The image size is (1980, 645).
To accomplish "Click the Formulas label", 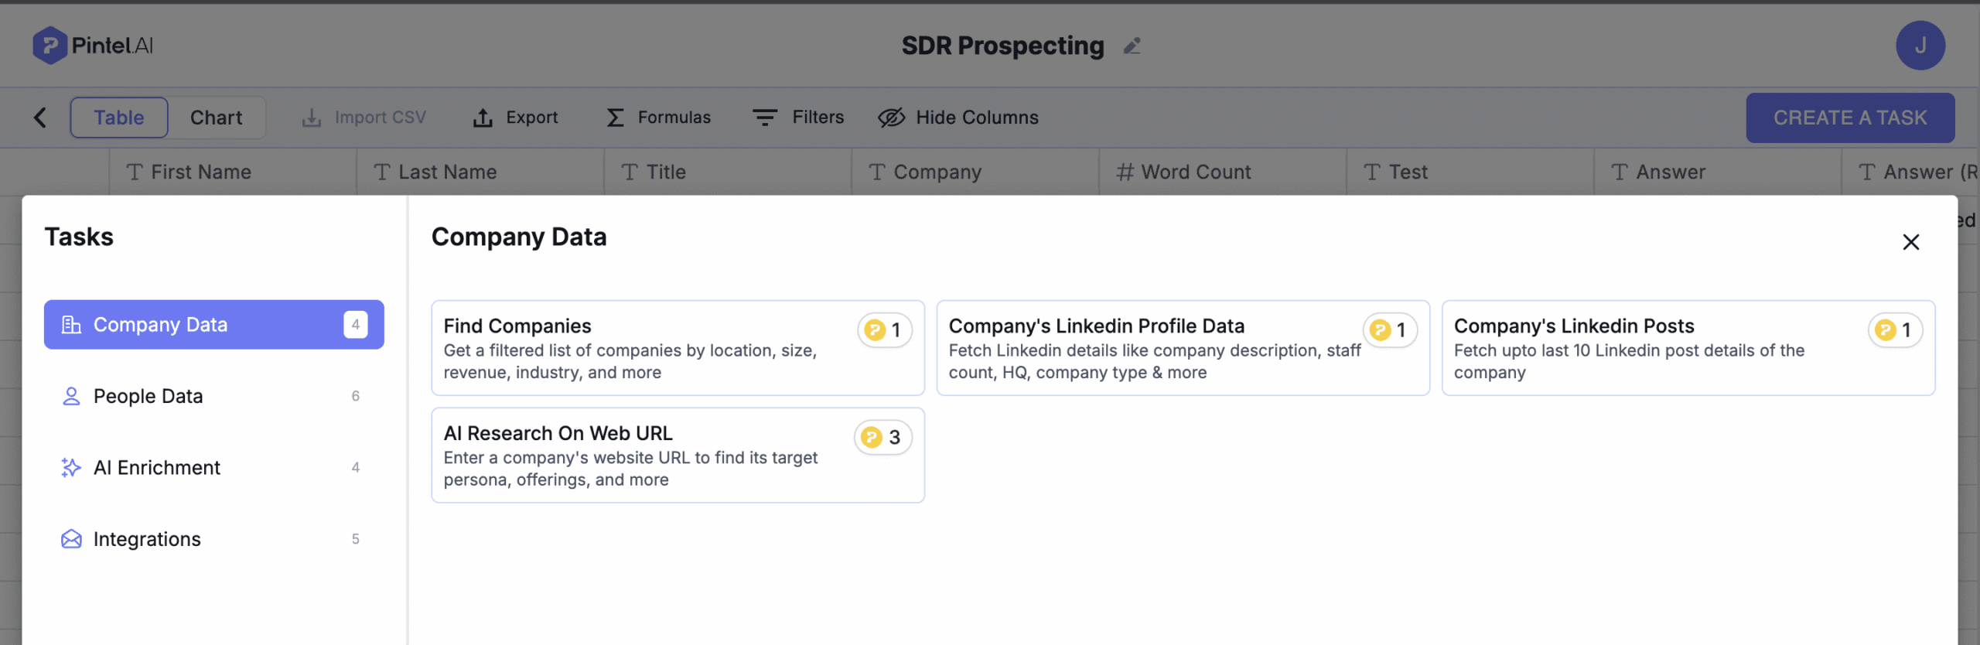I will click(x=674, y=118).
